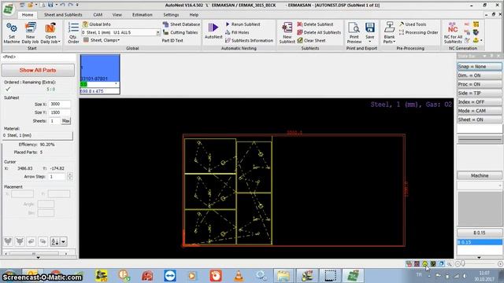Viewport: 504px width, 283px height.
Task: Open the sort order dropdown in parts panel
Action: coord(63,241)
